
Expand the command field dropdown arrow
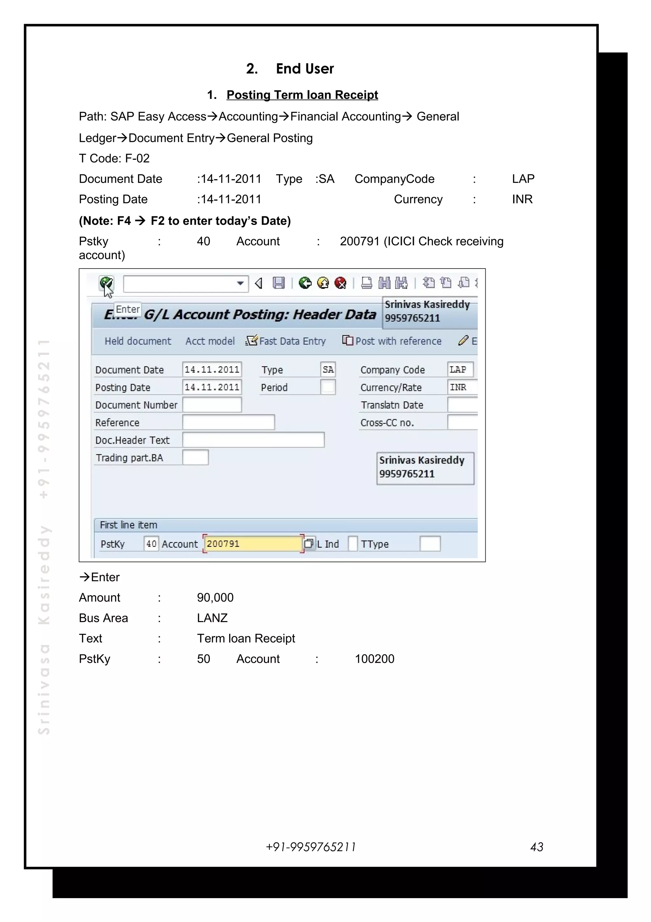point(240,283)
